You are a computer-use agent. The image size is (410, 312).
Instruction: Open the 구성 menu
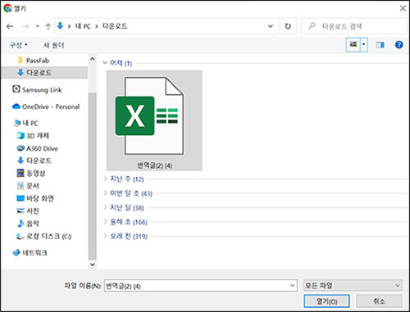point(18,45)
